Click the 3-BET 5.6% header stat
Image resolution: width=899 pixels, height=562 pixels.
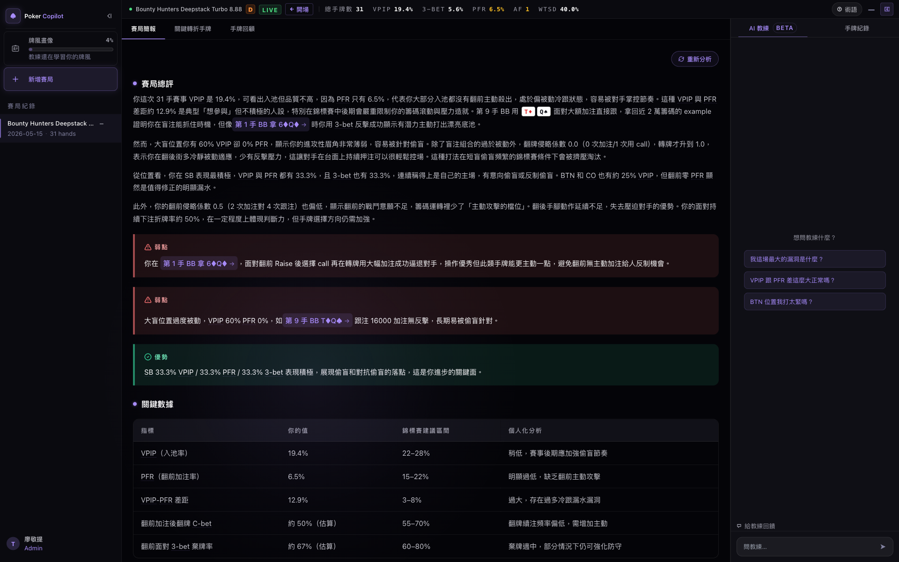[x=442, y=9]
